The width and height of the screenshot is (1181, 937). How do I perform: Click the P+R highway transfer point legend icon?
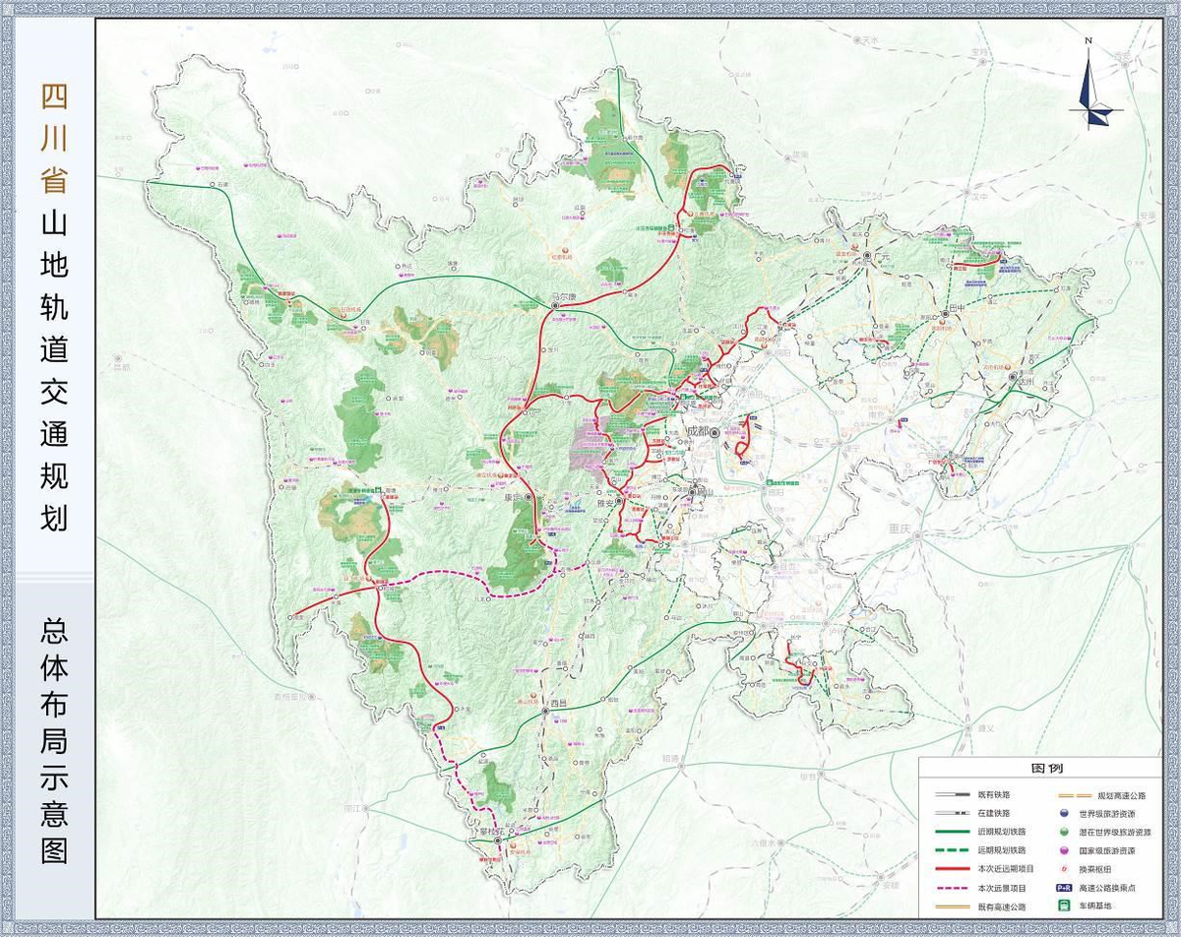1063,888
